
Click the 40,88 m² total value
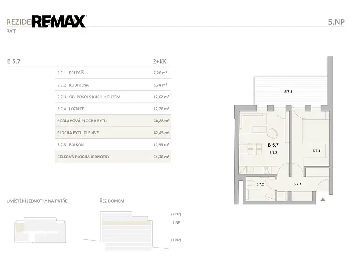tap(161, 121)
